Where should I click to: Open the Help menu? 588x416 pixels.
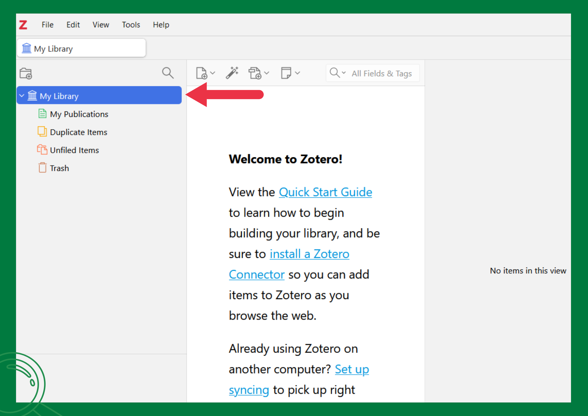pos(161,25)
